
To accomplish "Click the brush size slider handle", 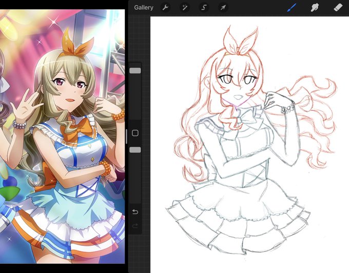I will pyautogui.click(x=135, y=70).
